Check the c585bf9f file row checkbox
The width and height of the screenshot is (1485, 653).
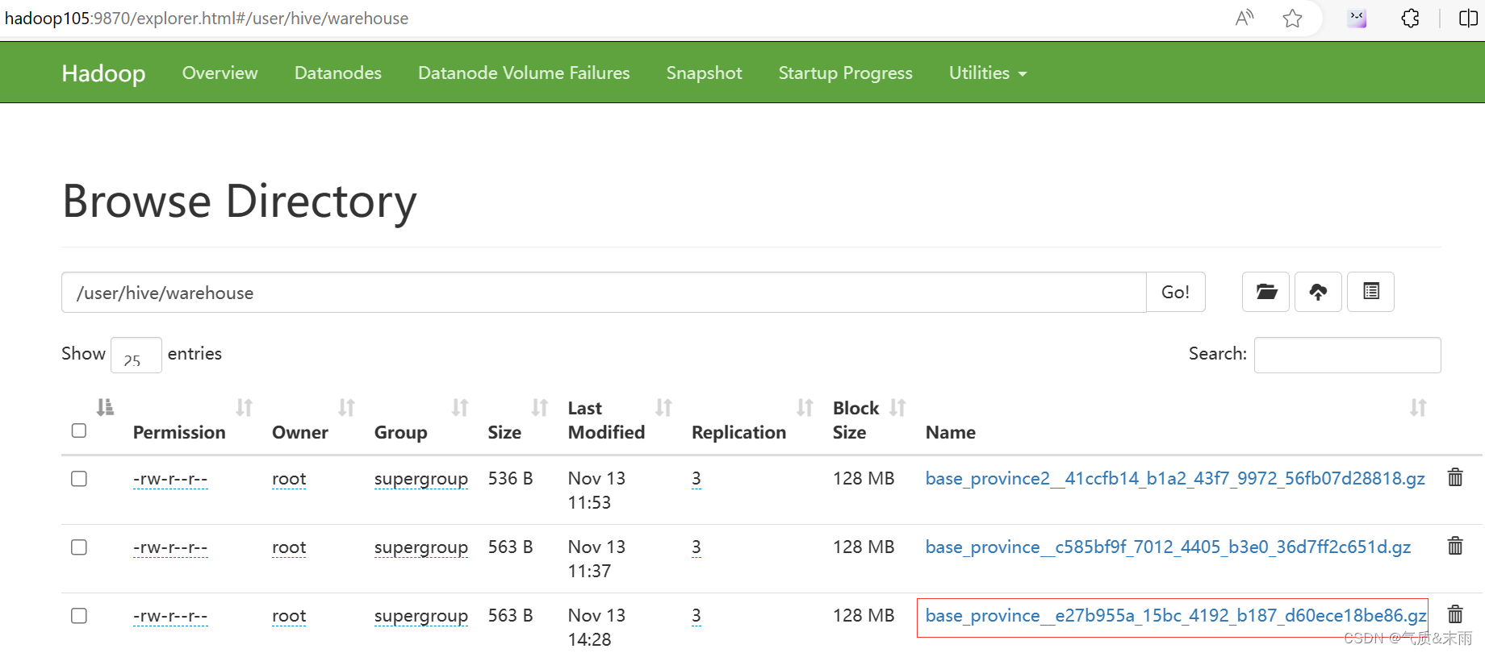[x=79, y=547]
